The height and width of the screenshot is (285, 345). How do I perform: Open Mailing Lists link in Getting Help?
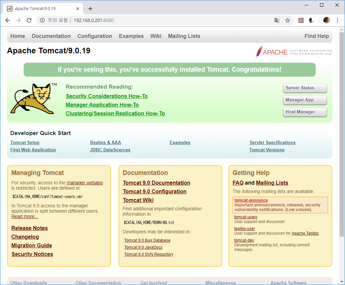pos(272,183)
